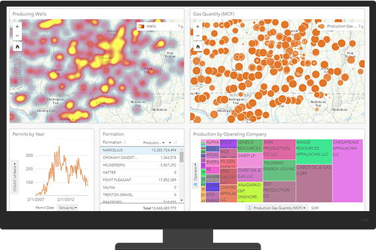The image size is (376, 250).
Task: Sort the Formation column using its arrows
Action: tap(125, 142)
